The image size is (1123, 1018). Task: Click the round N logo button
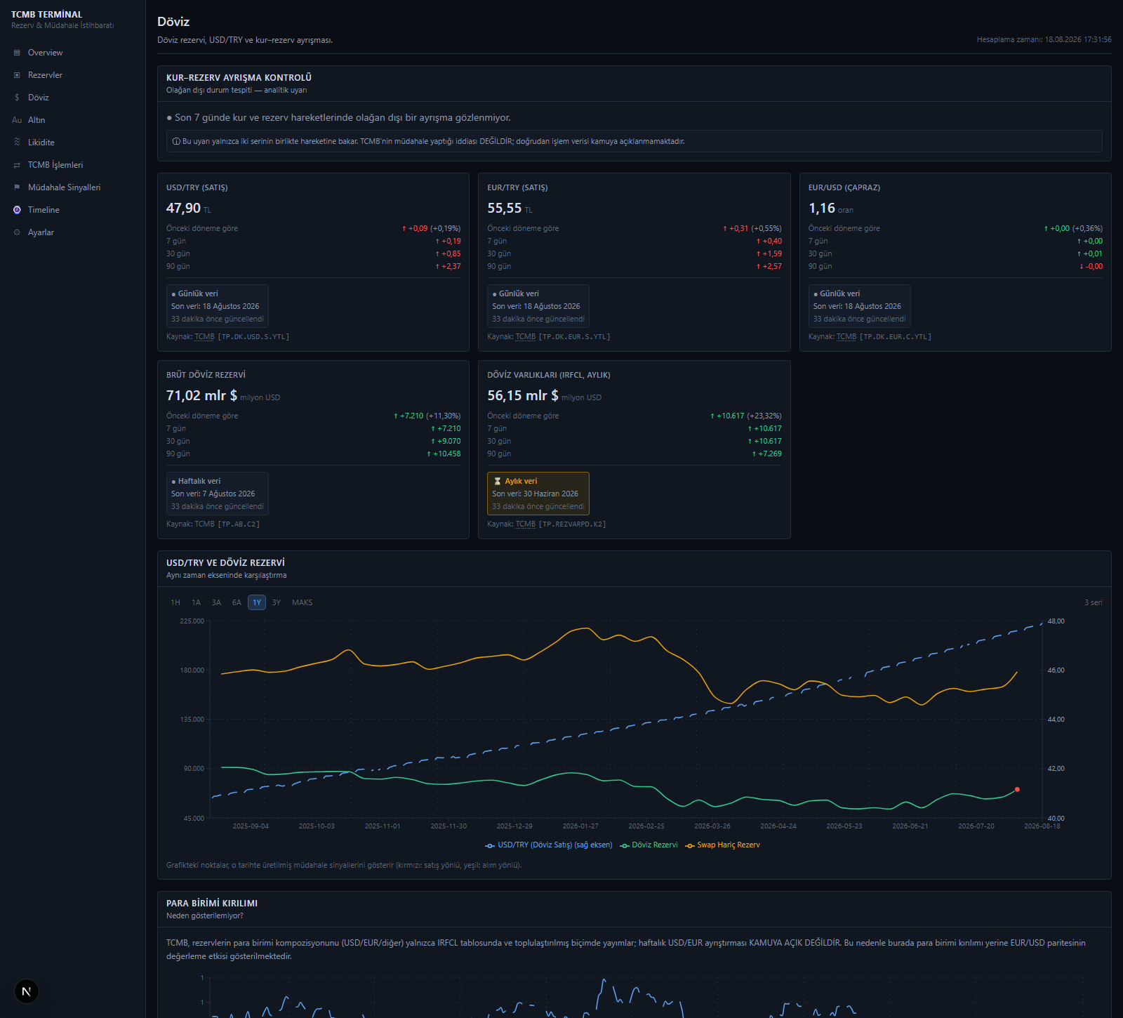[27, 991]
